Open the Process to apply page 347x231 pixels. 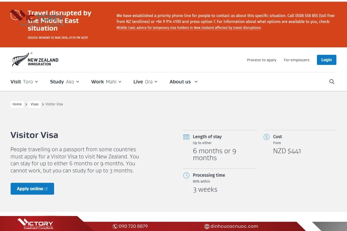261,60
